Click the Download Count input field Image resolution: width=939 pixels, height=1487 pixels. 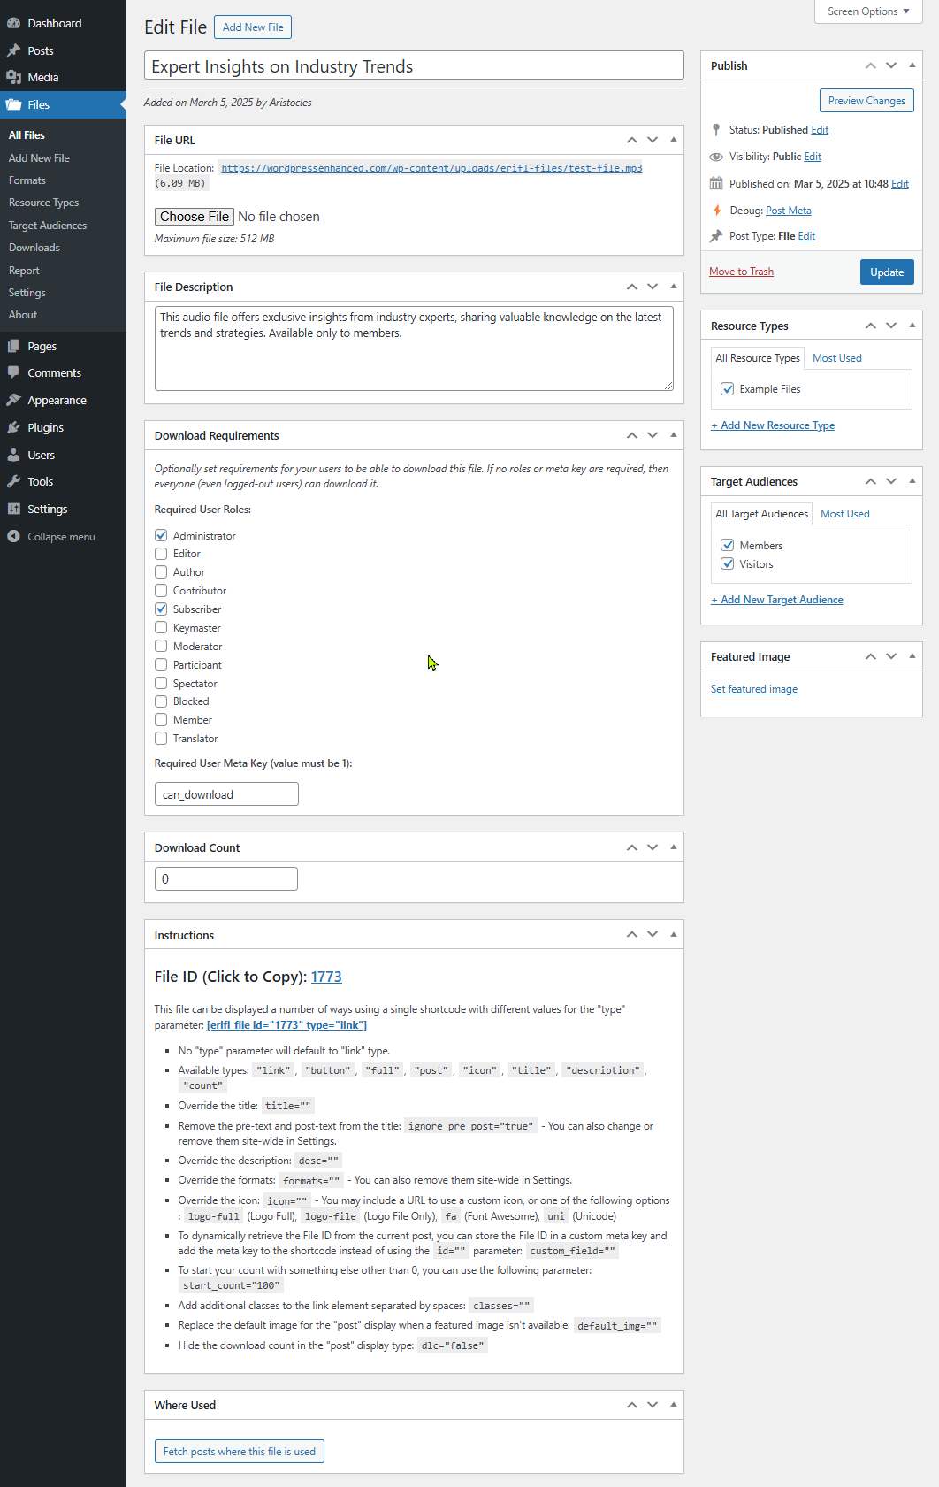click(226, 878)
